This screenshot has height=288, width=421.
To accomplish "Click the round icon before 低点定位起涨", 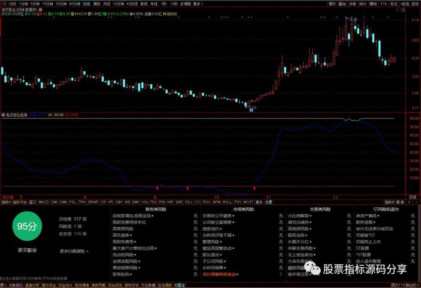I will (3, 115).
